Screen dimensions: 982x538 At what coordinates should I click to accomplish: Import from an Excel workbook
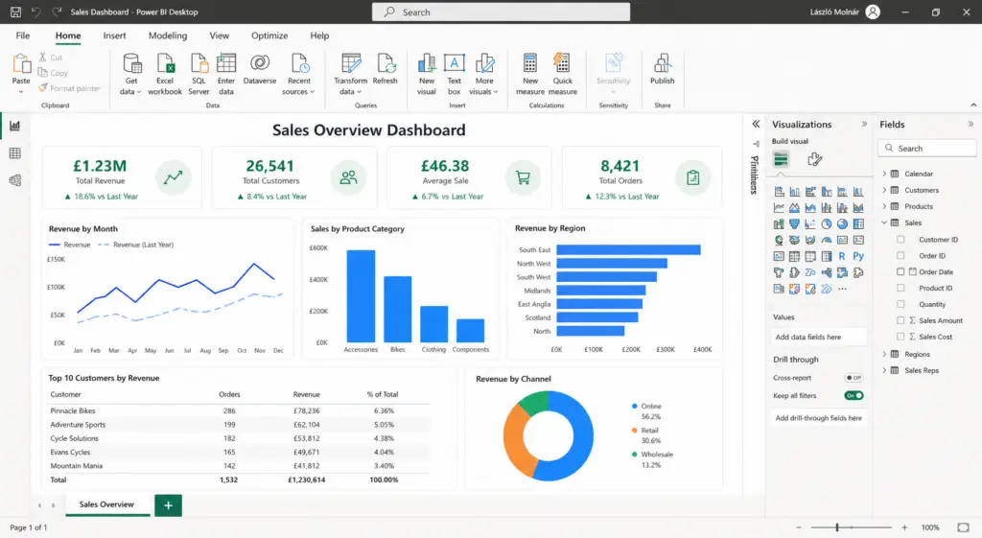[165, 74]
